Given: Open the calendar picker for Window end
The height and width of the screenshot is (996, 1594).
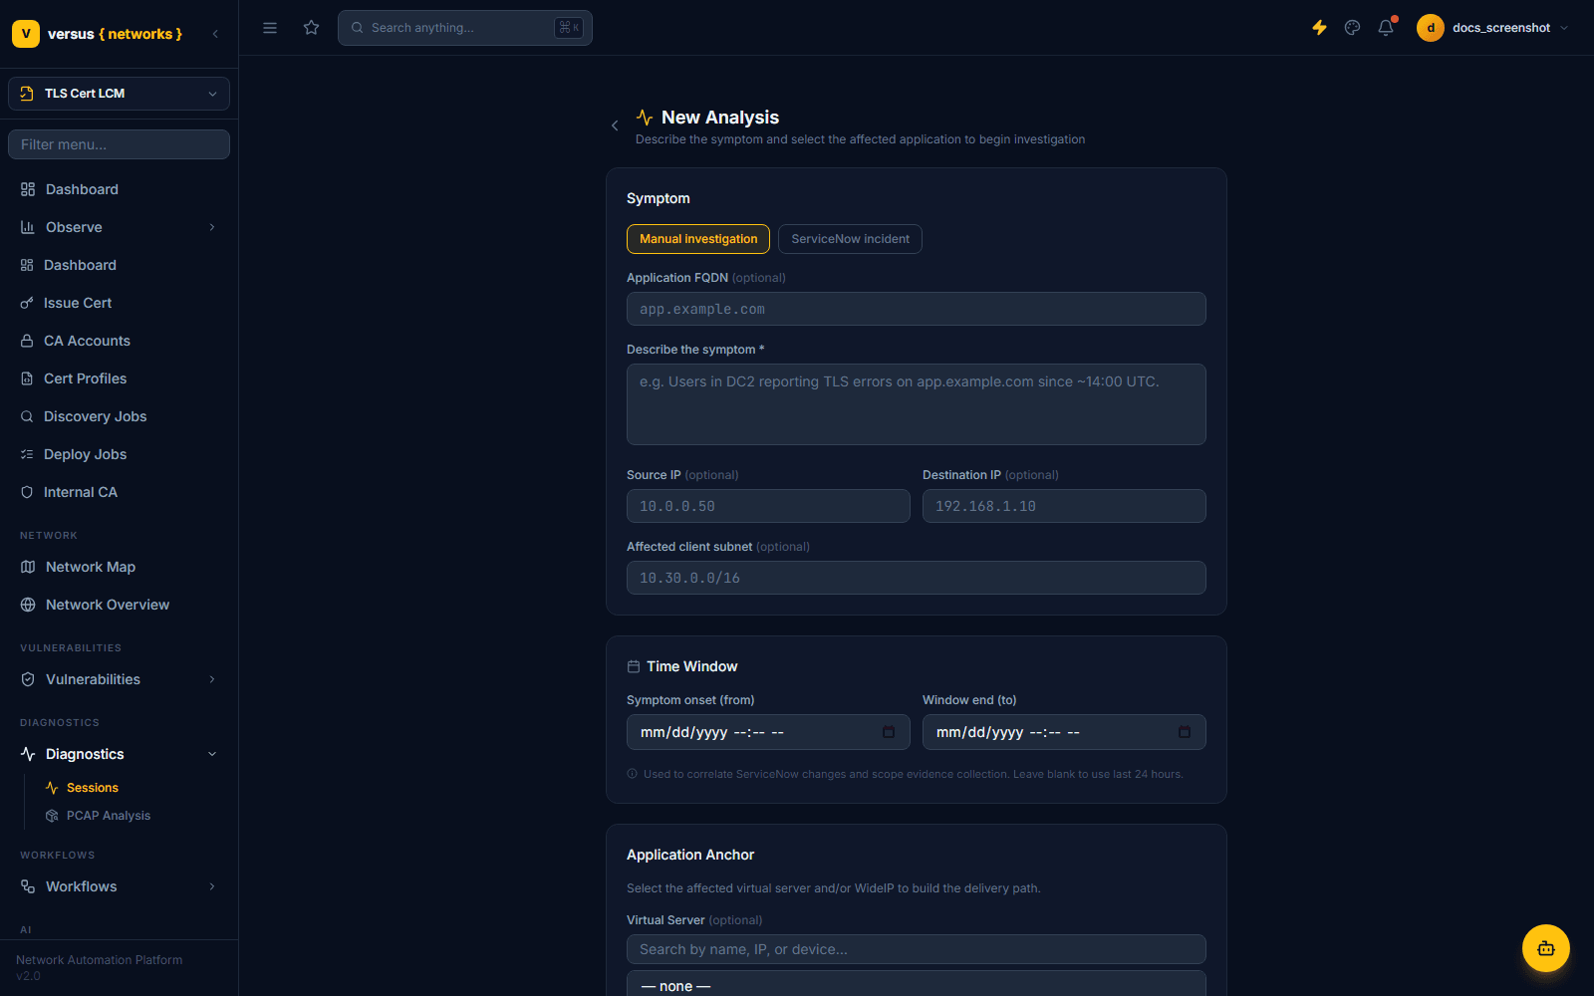Looking at the screenshot, I should point(1185,732).
